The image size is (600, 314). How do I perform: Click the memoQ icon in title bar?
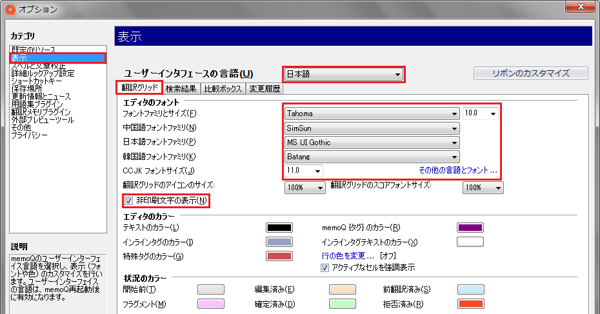pyautogui.click(x=8, y=9)
